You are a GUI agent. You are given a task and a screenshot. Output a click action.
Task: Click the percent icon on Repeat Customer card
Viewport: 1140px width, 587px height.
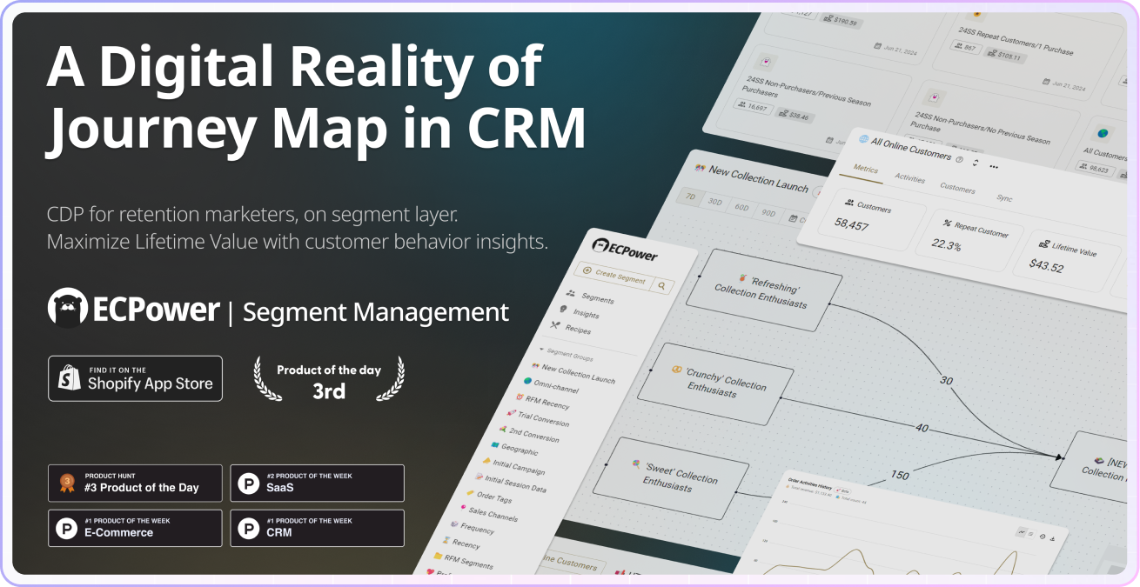(947, 224)
